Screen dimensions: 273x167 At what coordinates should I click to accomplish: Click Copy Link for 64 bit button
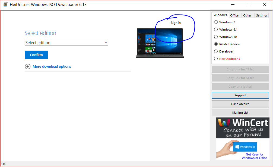point(240,78)
